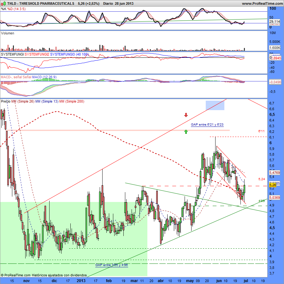The width and height of the screenshot is (284, 284).
Task: Click the green 4'89 support label
Action: [x=262, y=201]
